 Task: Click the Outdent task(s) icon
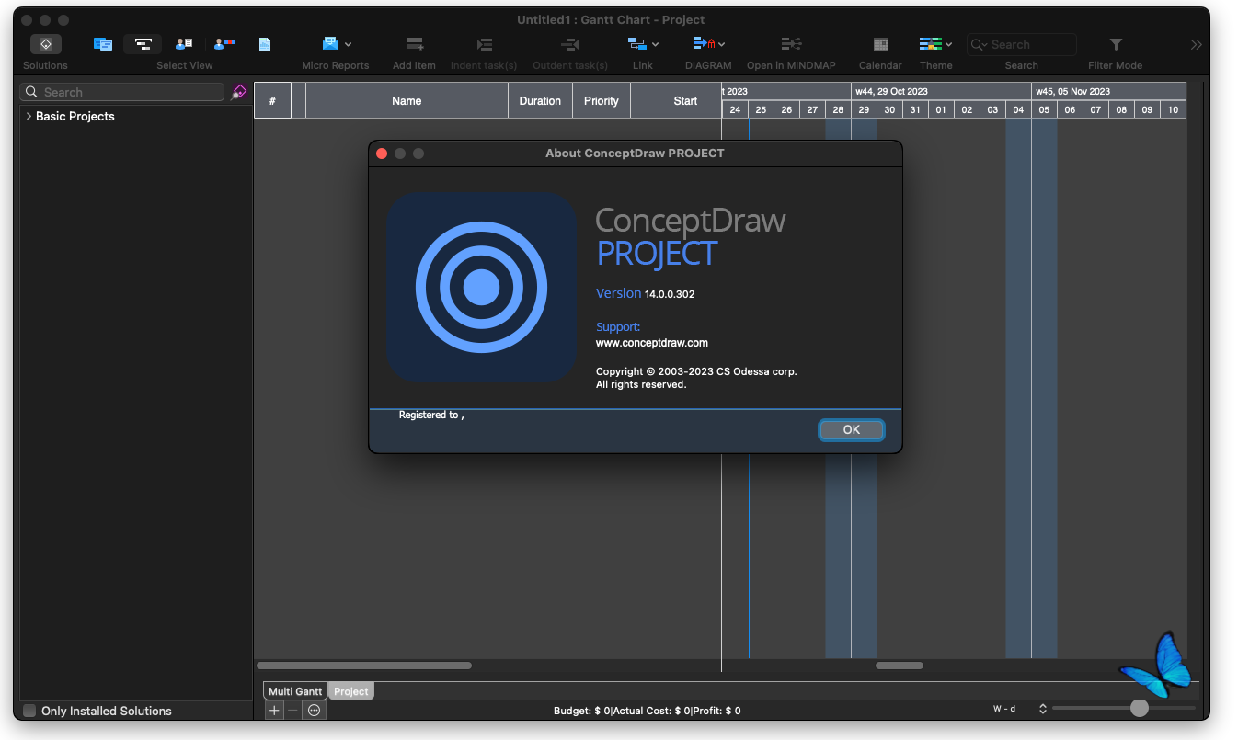tap(570, 44)
